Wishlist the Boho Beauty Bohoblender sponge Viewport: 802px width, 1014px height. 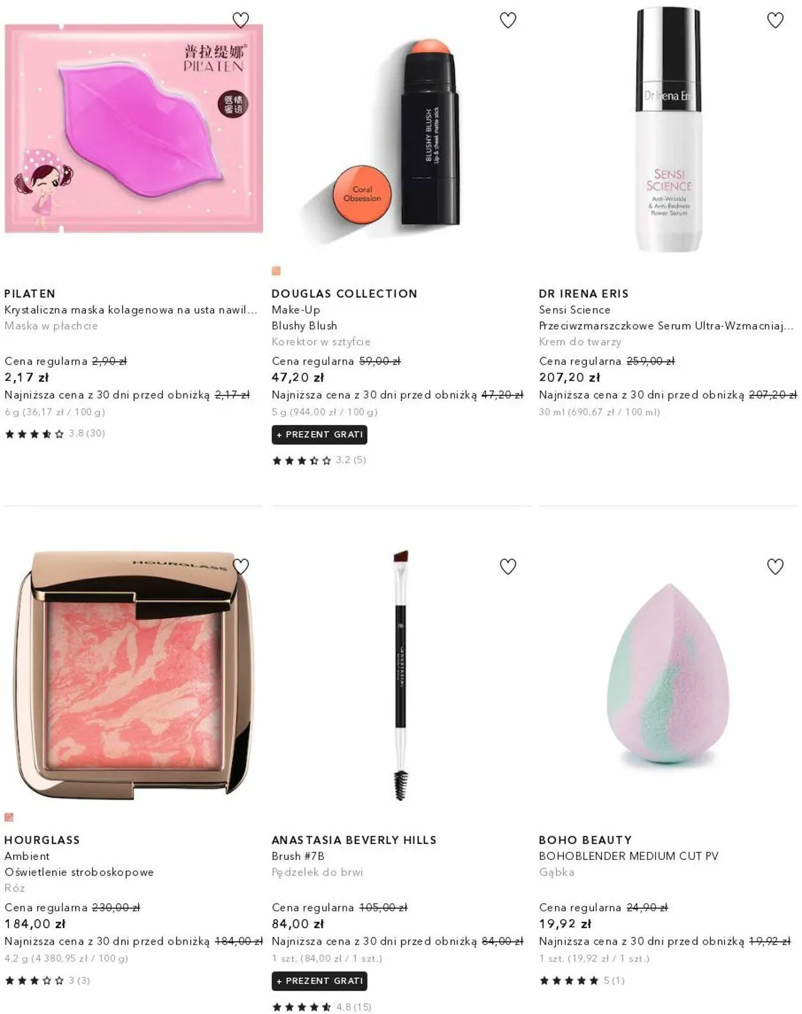point(775,567)
